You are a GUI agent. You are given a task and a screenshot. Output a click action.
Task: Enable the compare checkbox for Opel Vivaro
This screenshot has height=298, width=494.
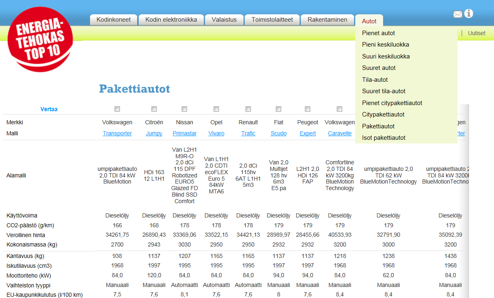point(217,109)
